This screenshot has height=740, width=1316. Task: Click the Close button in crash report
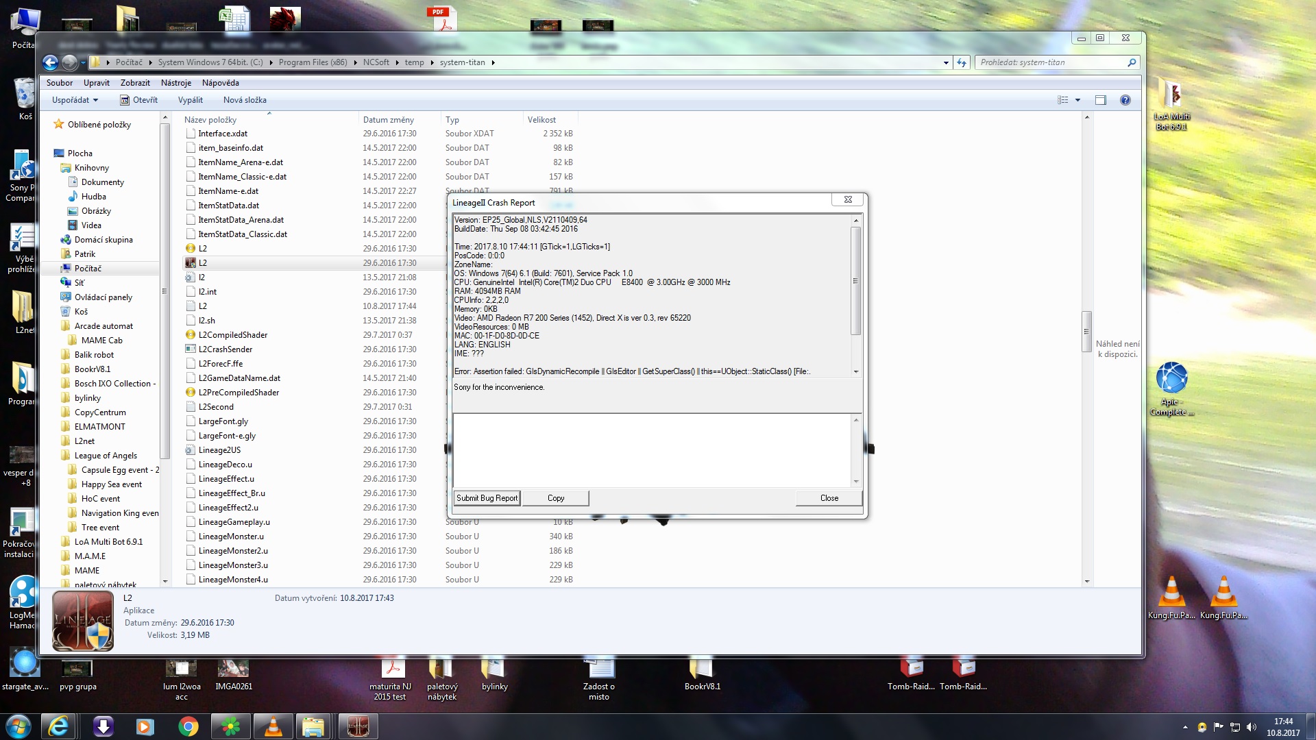[829, 498]
